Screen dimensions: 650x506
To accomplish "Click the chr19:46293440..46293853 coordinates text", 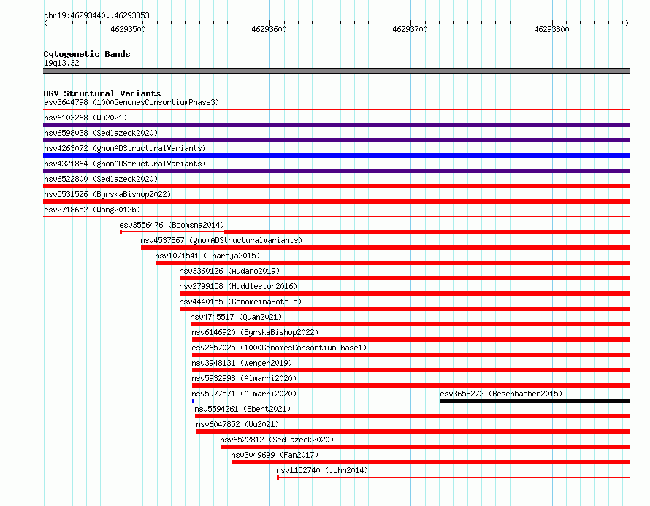I will click(96, 15).
